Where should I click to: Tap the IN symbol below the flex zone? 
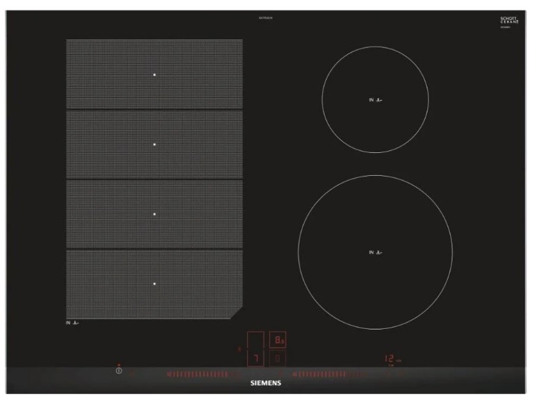[x=72, y=323]
